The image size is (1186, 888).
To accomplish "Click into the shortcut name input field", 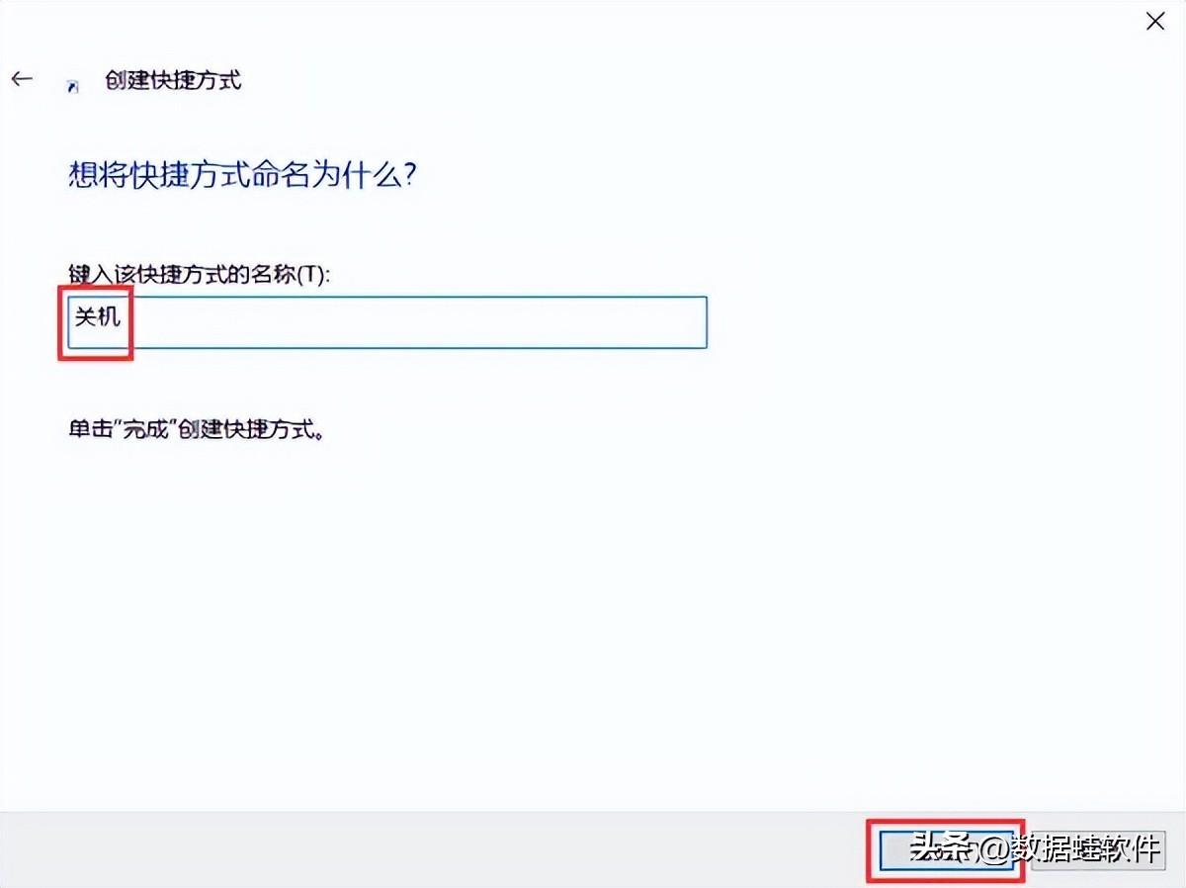I will [387, 322].
